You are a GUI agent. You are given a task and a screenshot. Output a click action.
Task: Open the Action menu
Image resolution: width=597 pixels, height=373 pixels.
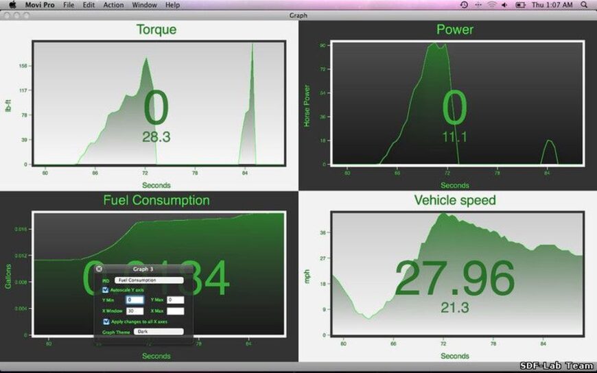(x=113, y=5)
